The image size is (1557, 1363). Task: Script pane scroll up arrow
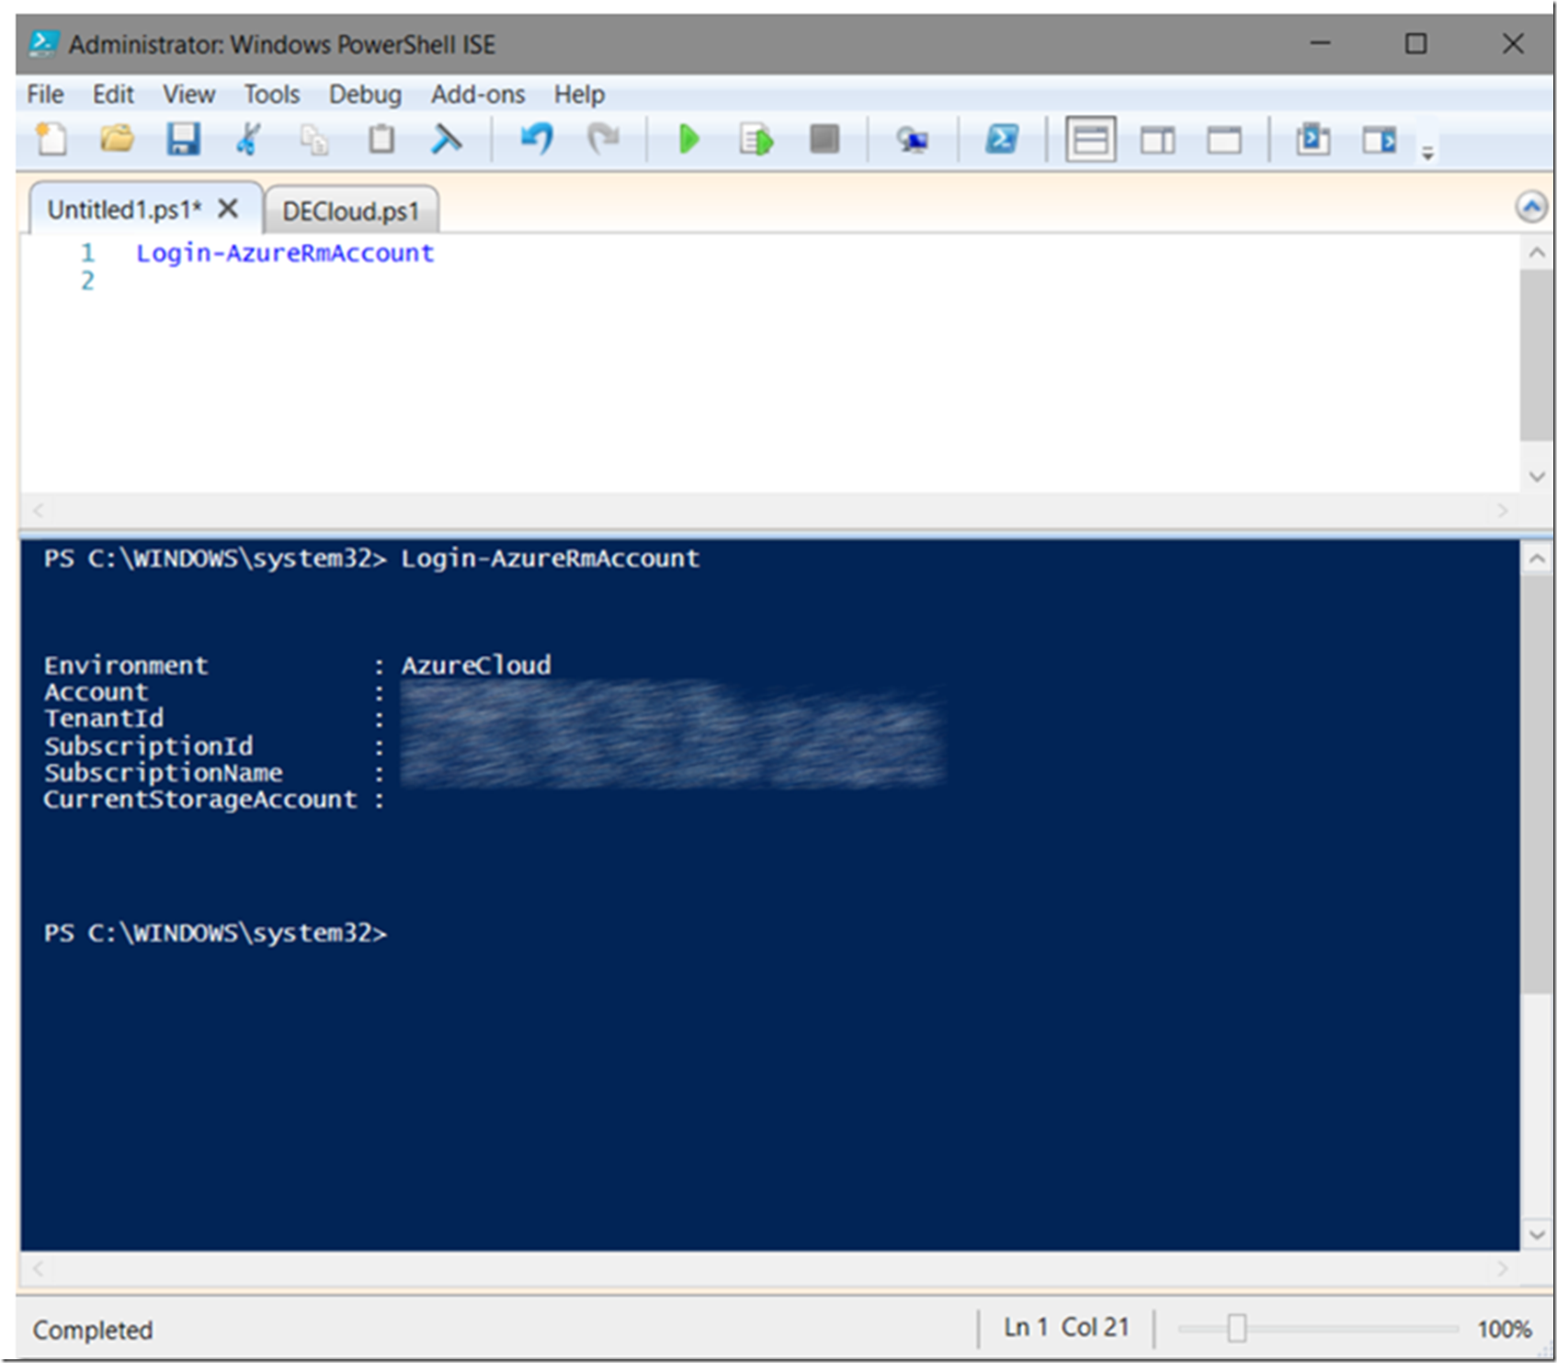[x=1536, y=252]
